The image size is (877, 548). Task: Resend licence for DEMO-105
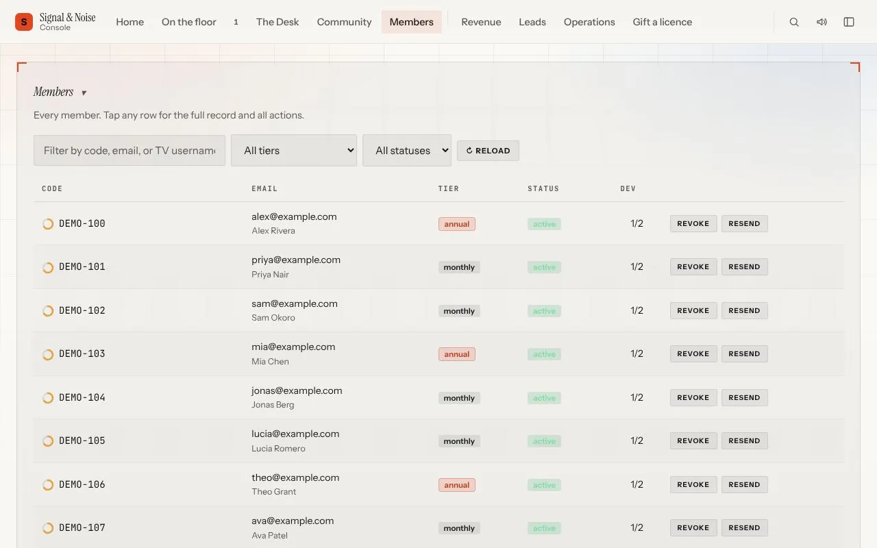[x=744, y=440]
